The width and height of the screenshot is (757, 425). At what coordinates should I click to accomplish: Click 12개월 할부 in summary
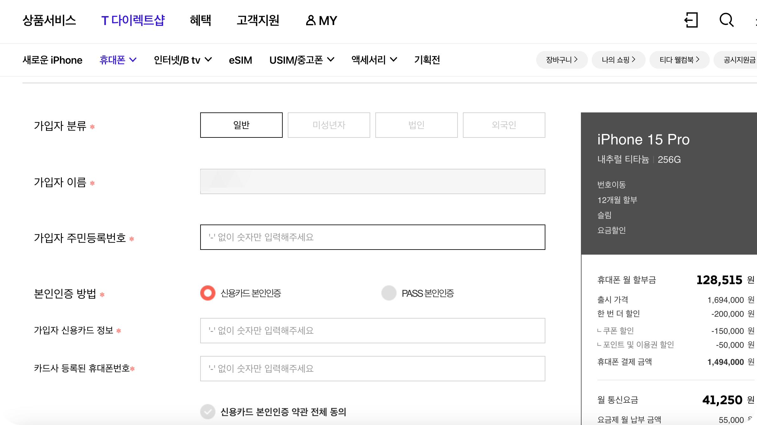pyautogui.click(x=617, y=200)
